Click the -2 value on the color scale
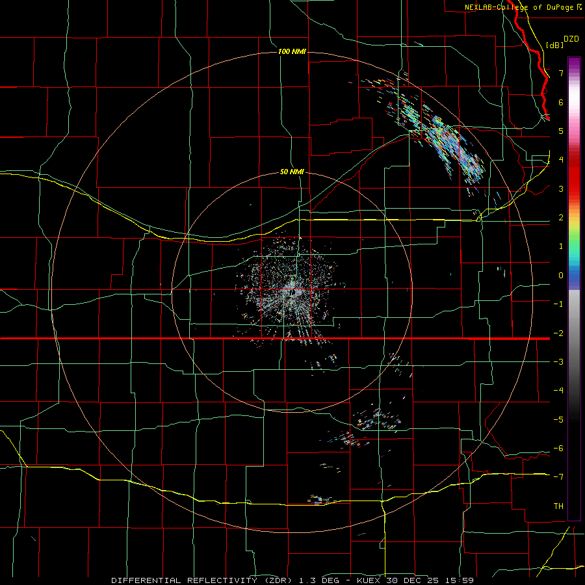The image size is (585, 585). 558,333
